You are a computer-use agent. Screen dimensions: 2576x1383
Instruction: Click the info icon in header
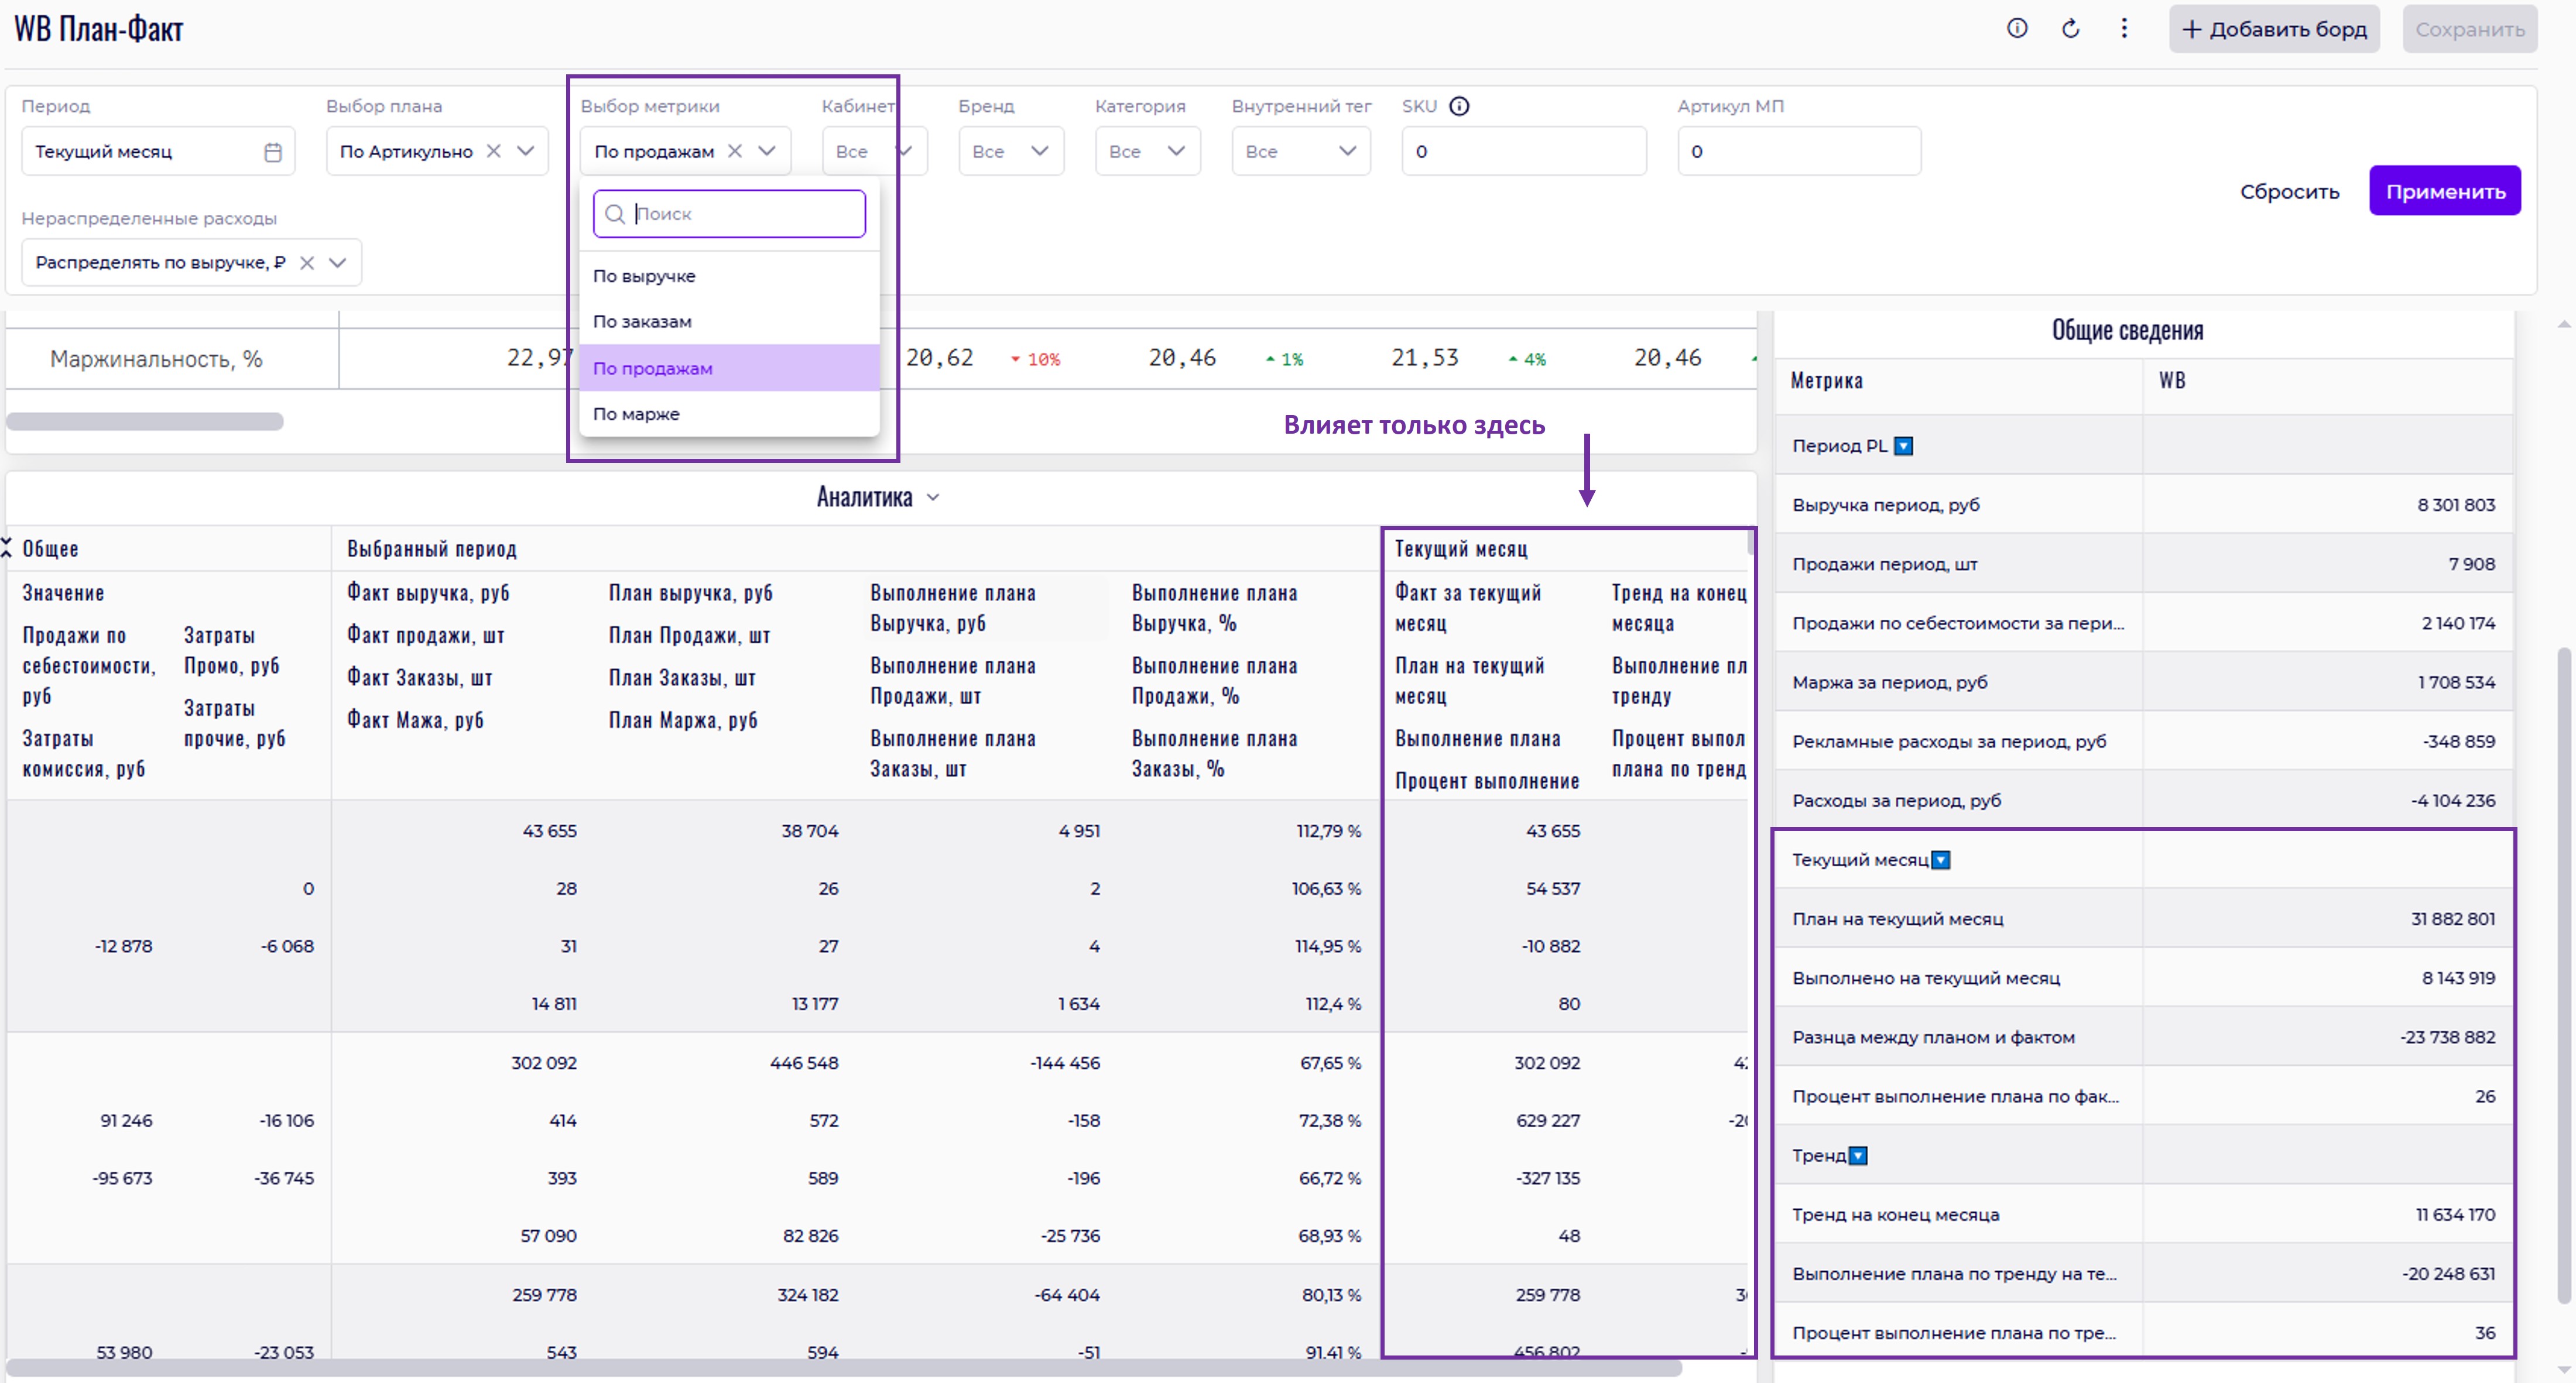tap(2017, 28)
